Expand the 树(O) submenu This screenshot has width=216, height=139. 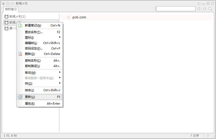(40, 83)
